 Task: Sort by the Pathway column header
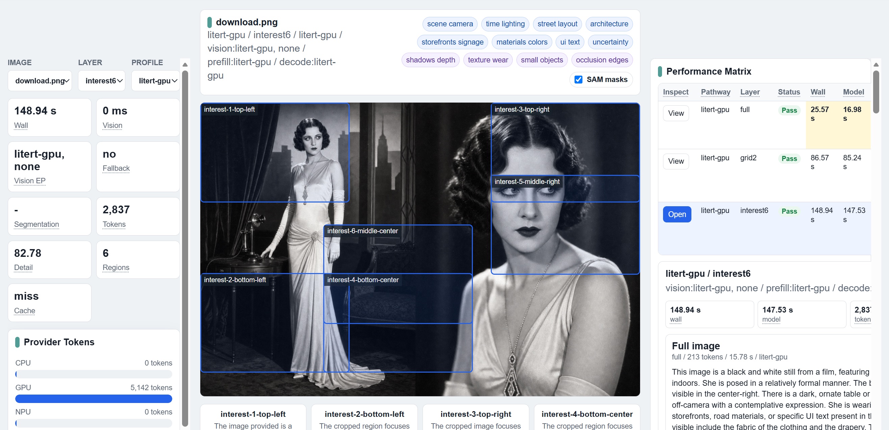[x=715, y=92]
